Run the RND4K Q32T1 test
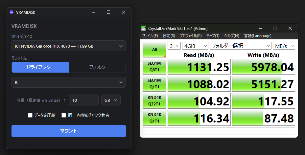Image resolution: width=305 pixels, height=155 pixels. click(x=154, y=101)
